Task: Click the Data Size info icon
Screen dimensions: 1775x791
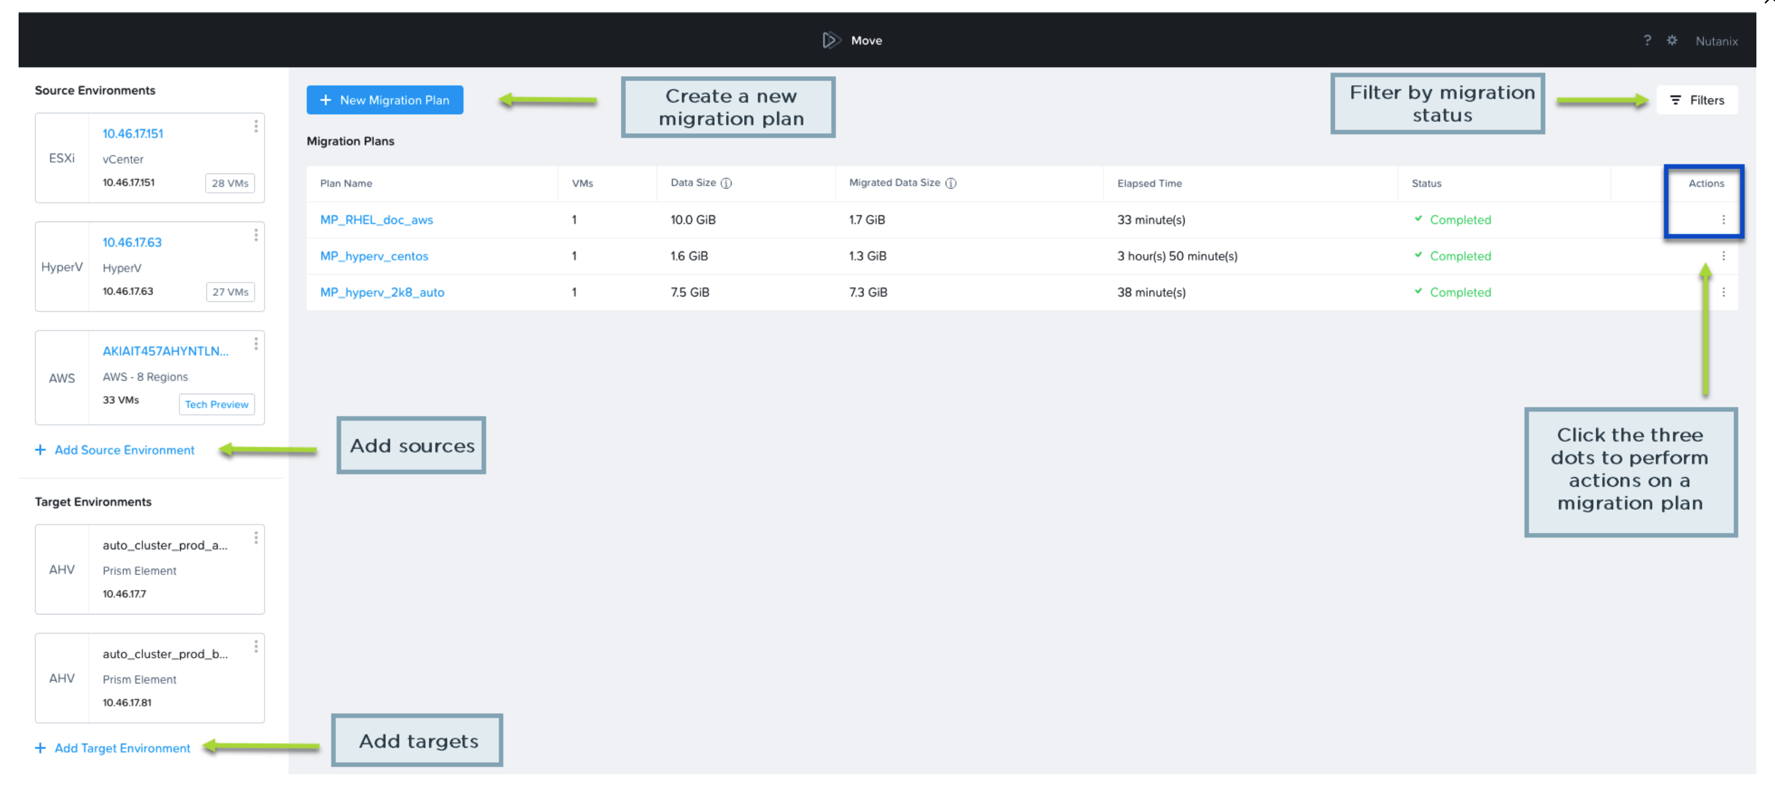Action: point(726,183)
